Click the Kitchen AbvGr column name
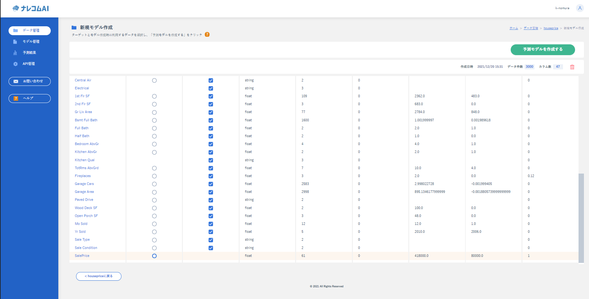589x299 pixels. click(x=86, y=152)
